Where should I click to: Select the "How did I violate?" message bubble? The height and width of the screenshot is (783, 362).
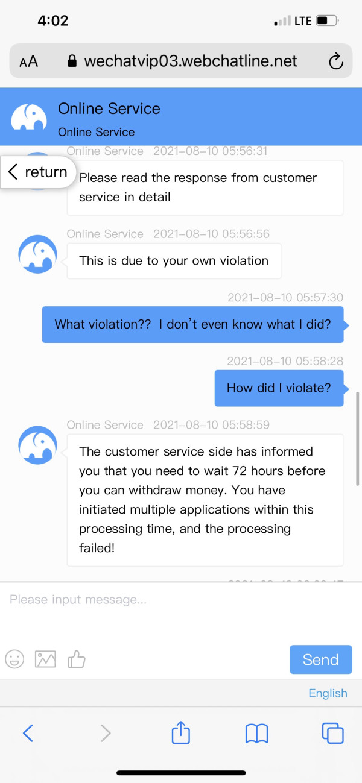279,388
